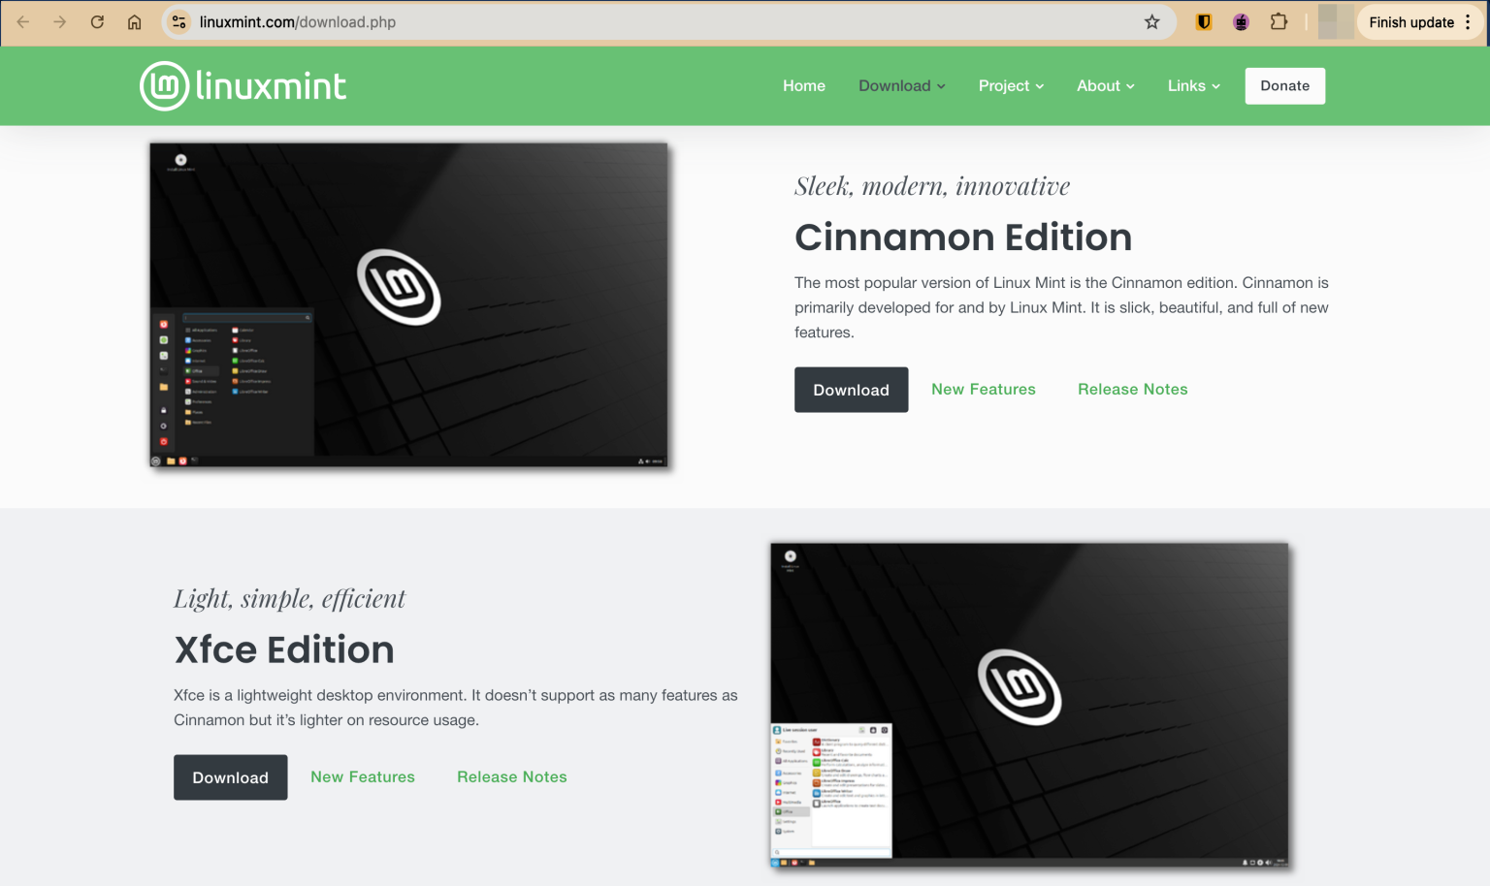Click the forward navigation arrow
This screenshot has width=1490, height=886.
pos(59,21)
